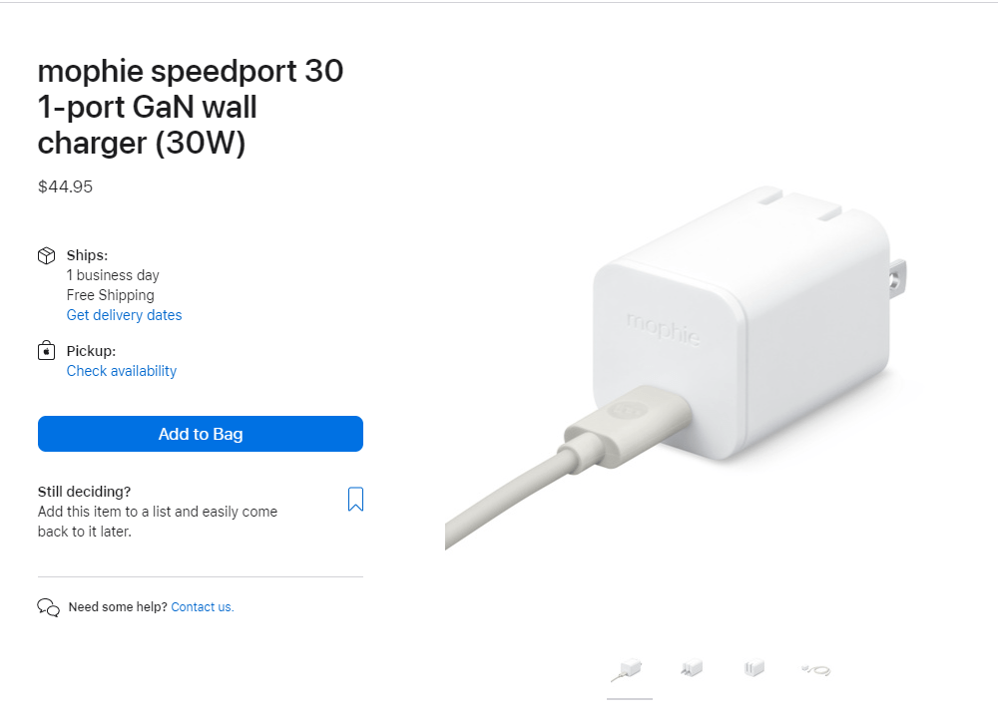Click the shipping box icon next to Ships
Screen dimensions: 998x721
click(47, 255)
